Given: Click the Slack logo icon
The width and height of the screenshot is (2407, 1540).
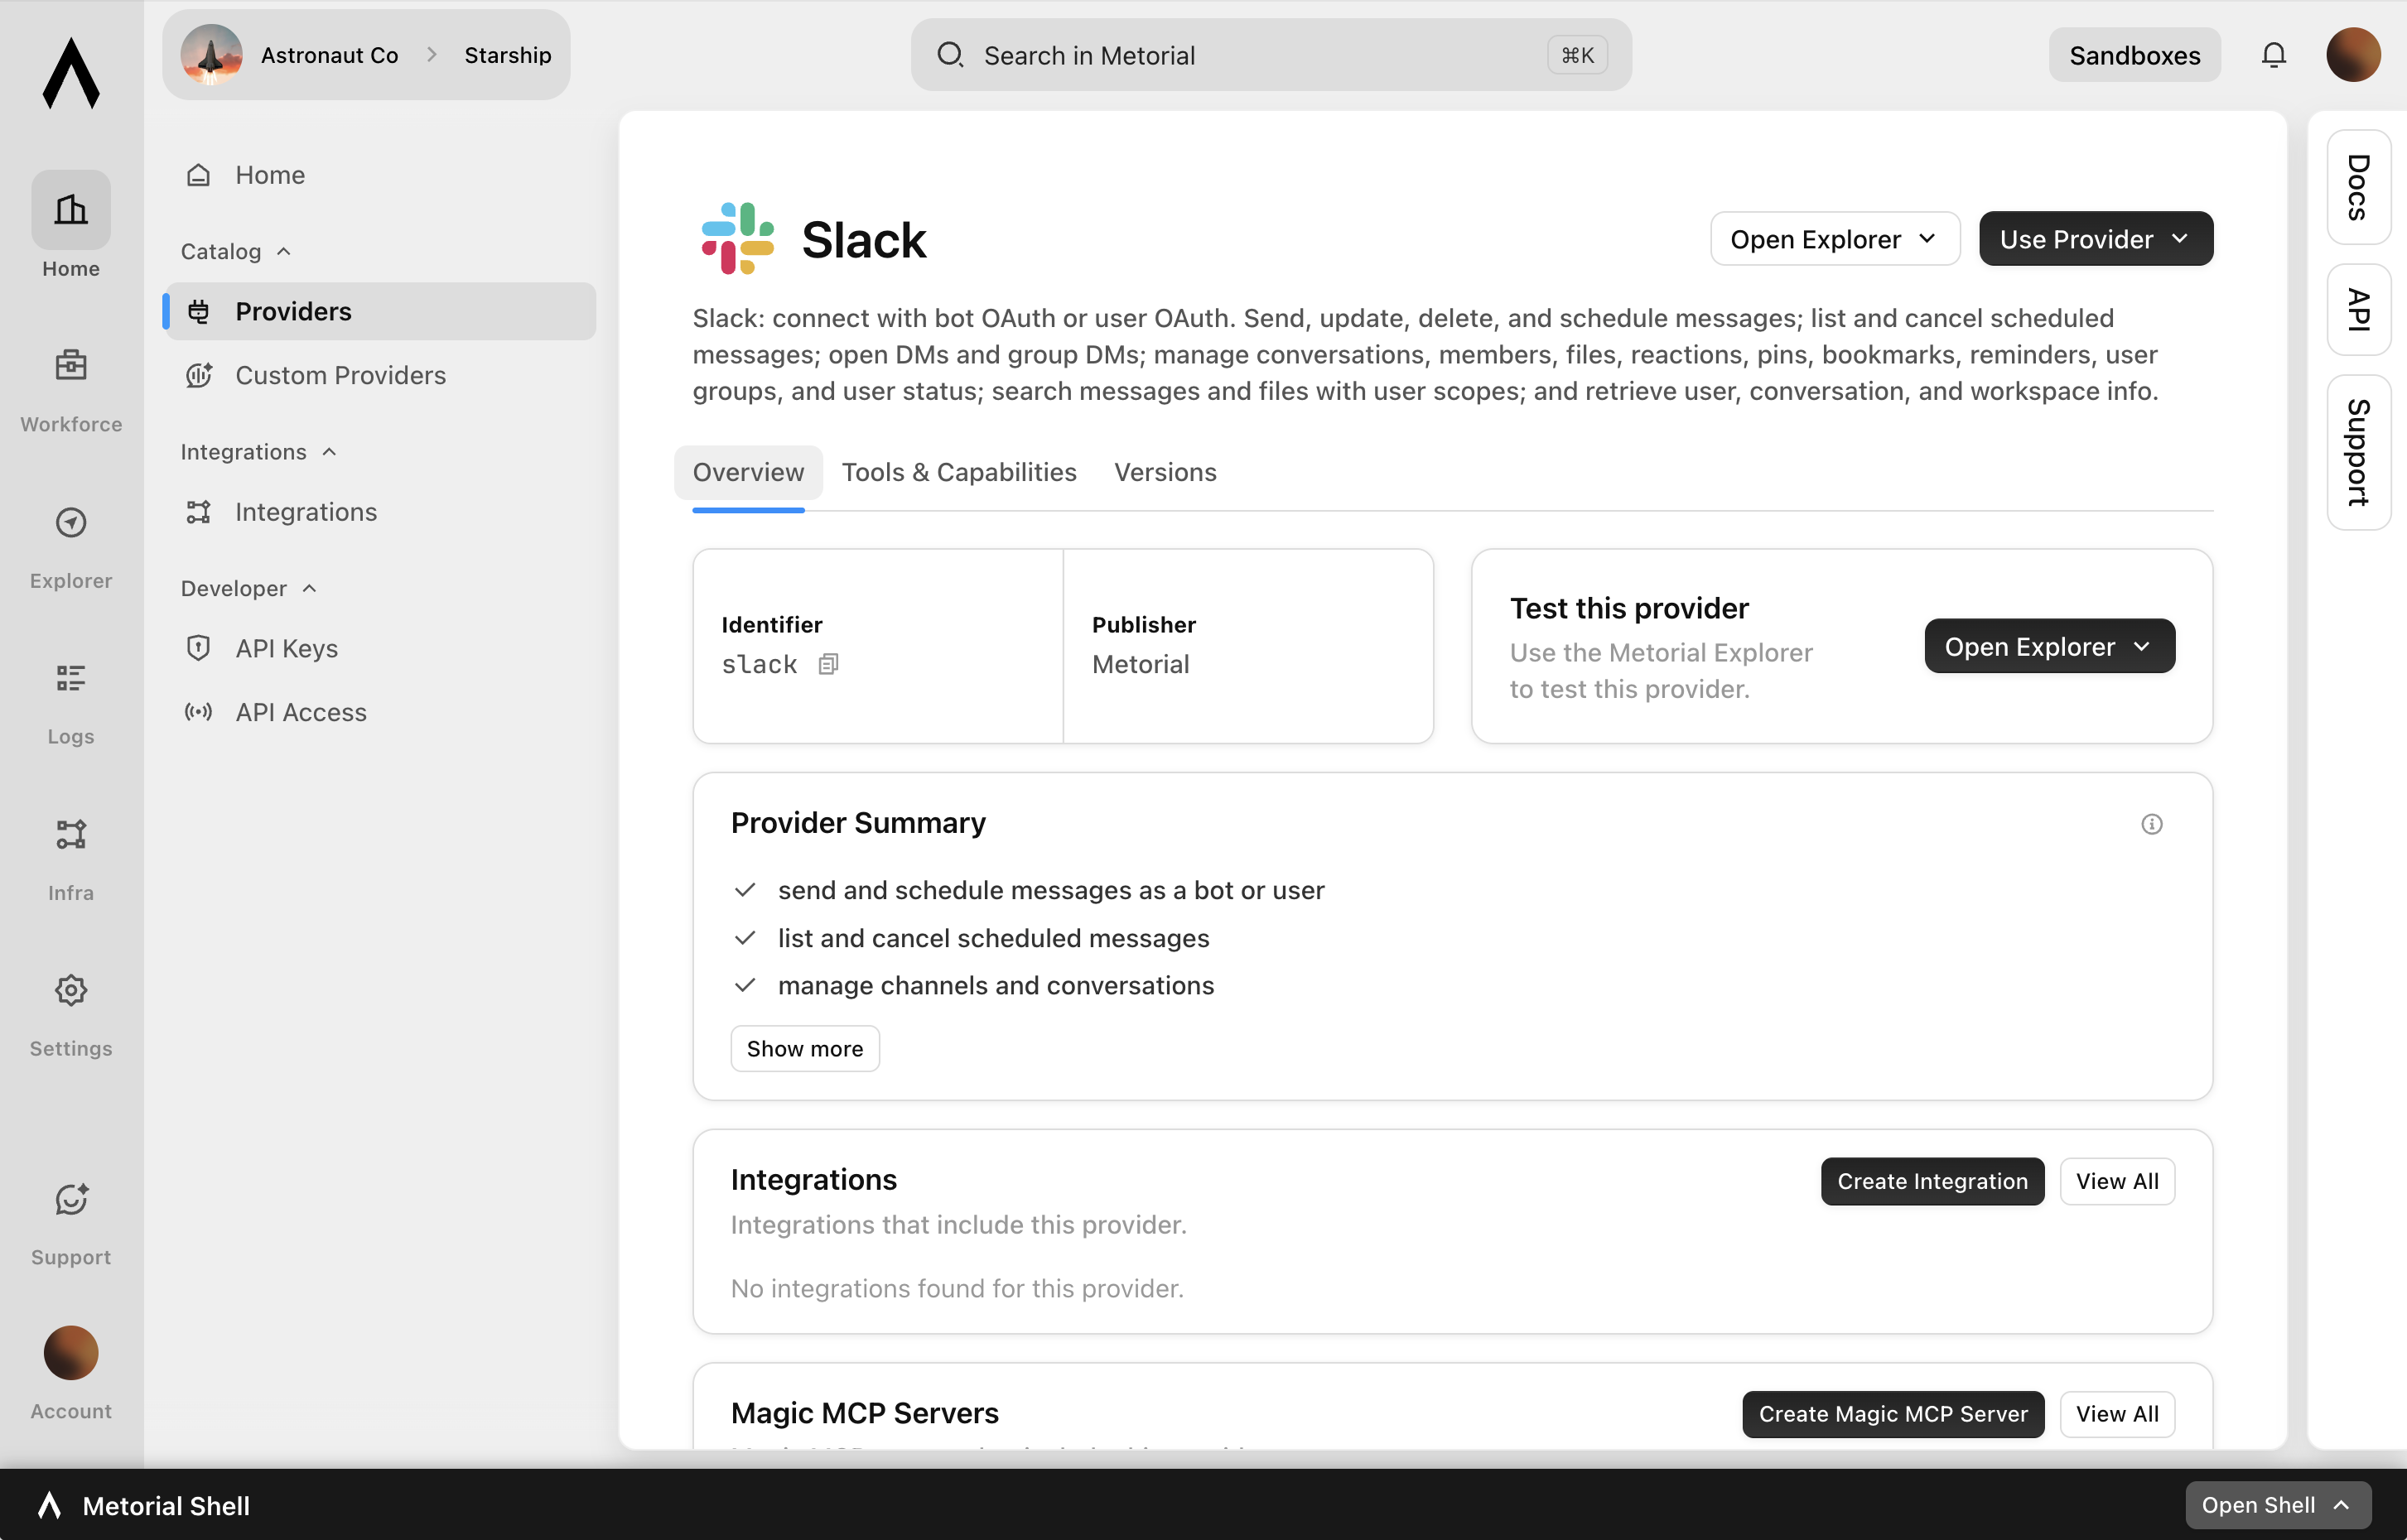Looking at the screenshot, I should pos(737,239).
